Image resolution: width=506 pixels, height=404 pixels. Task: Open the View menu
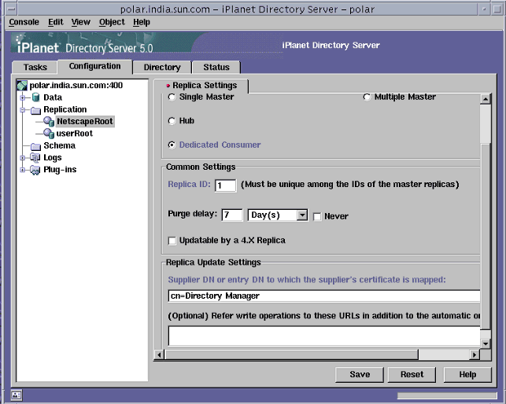(81, 22)
